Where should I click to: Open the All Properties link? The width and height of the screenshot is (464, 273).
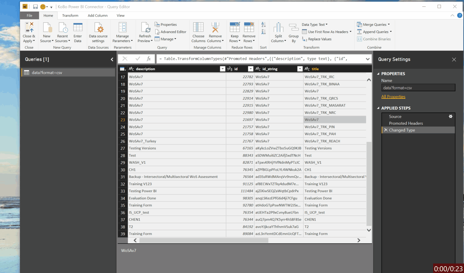pyautogui.click(x=393, y=97)
